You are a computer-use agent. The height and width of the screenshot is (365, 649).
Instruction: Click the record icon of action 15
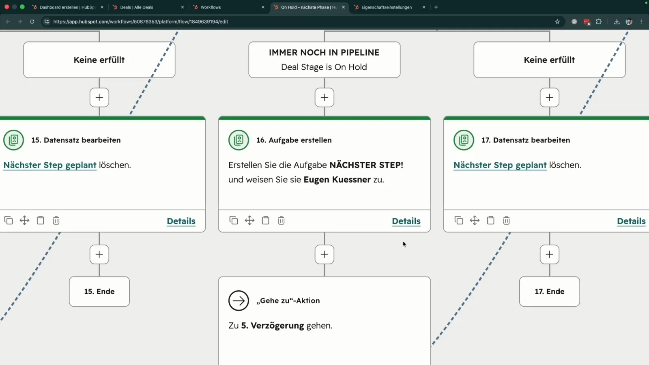[x=13, y=140]
